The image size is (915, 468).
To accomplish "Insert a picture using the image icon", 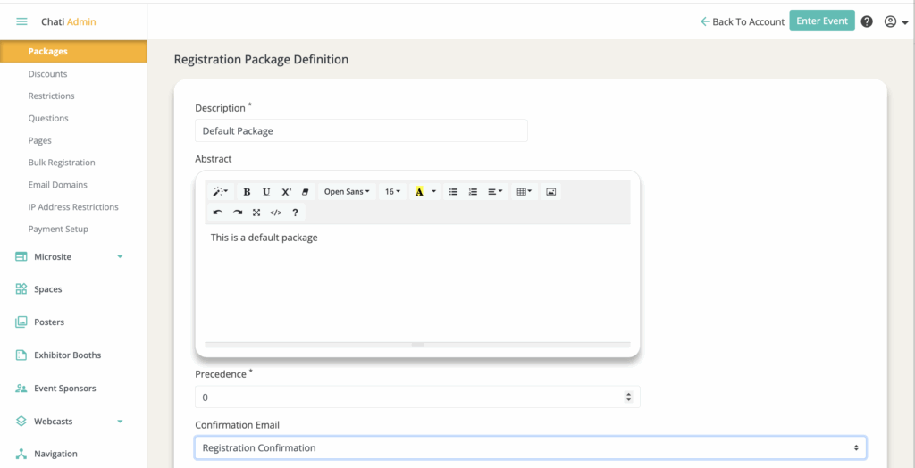I will click(551, 192).
